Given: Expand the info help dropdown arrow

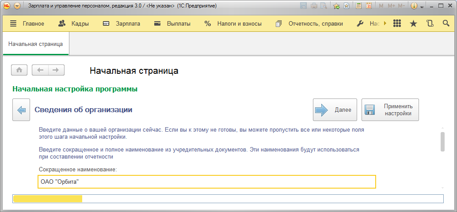Looking at the screenshot, I should click(x=422, y=7).
